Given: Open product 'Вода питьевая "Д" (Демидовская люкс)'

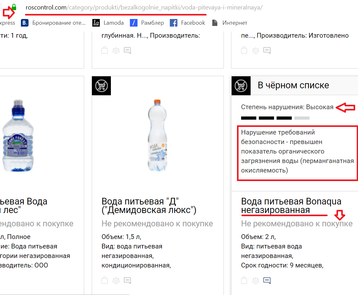Looking at the screenshot, I should [149, 205].
